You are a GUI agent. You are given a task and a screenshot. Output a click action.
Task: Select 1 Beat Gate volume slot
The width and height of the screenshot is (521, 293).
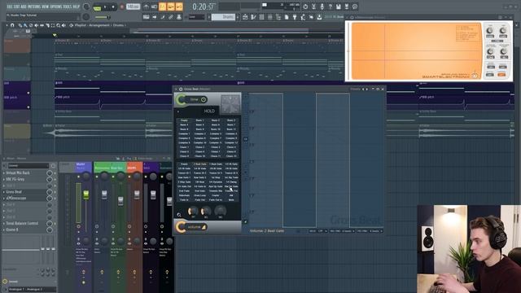click(x=216, y=164)
